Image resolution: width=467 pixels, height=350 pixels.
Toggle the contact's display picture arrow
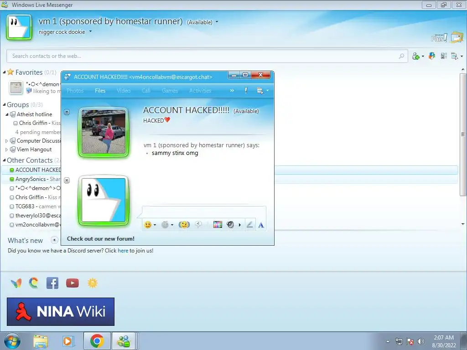(x=67, y=112)
